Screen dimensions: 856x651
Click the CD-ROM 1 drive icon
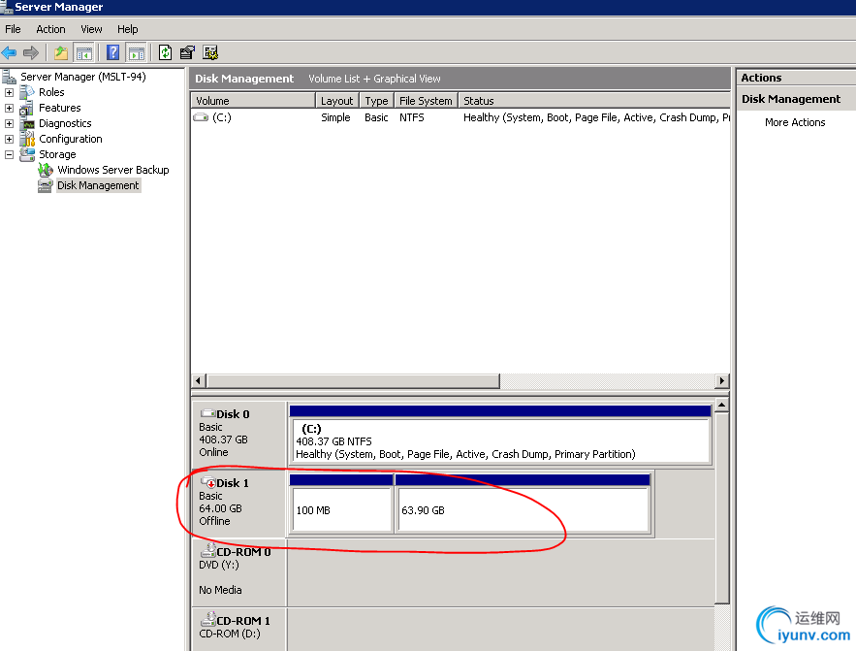(x=208, y=619)
